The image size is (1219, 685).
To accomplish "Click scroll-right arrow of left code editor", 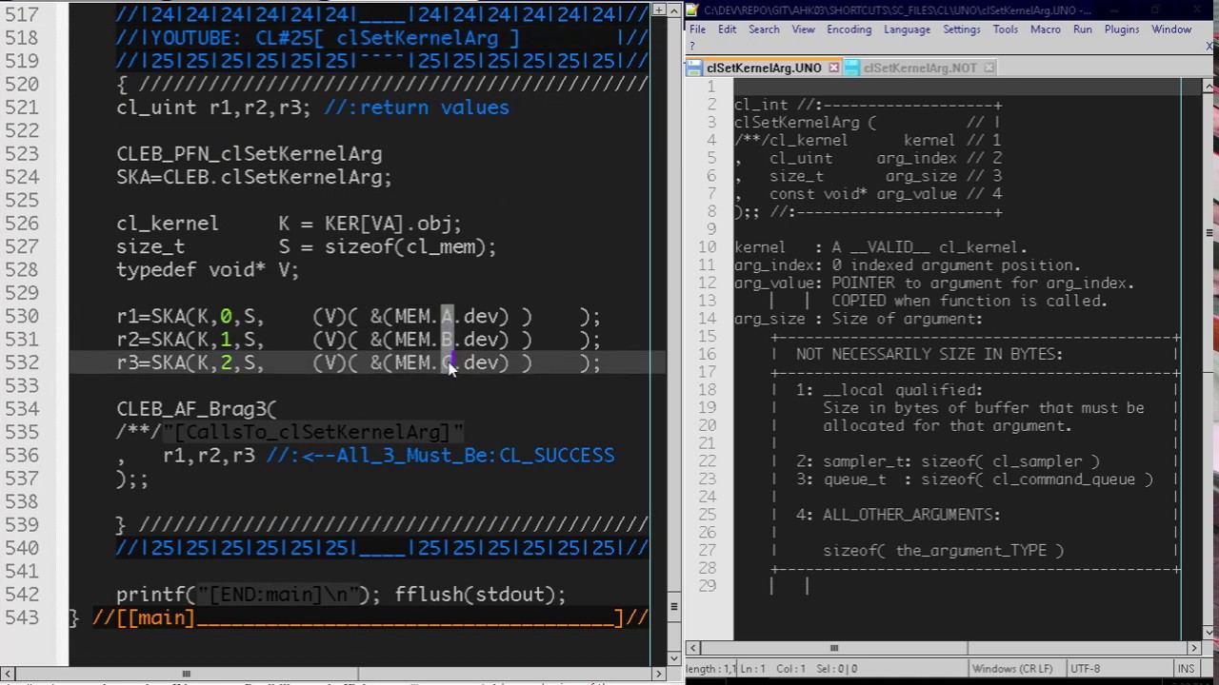I will [659, 674].
